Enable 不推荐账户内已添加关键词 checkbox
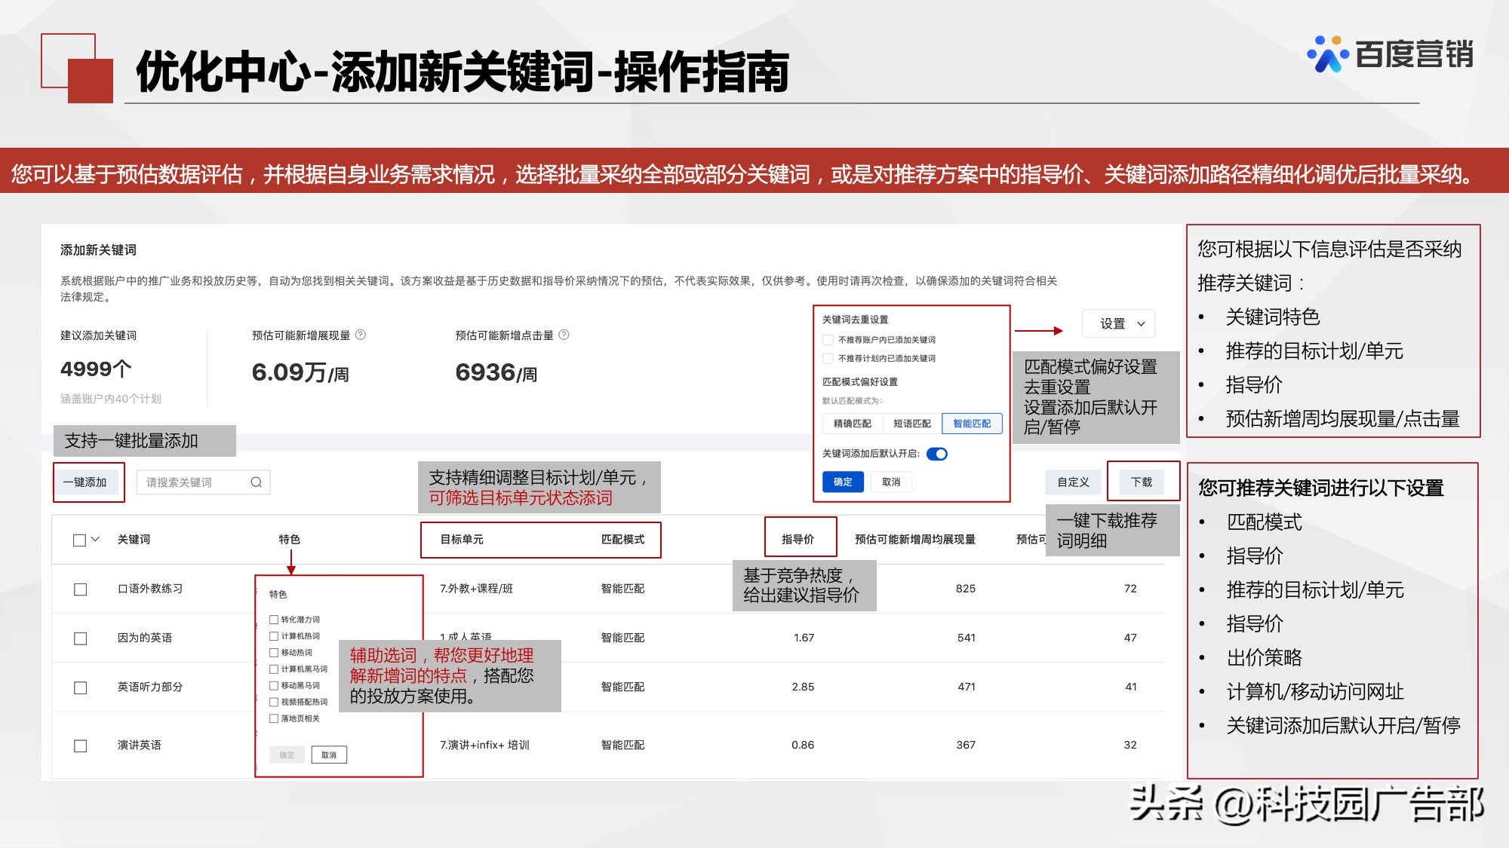 pos(827,339)
